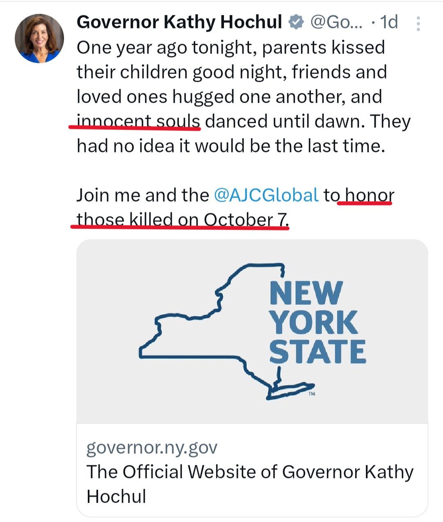
Task: Click the underlined text those killed on October 7
Action: pos(183,220)
